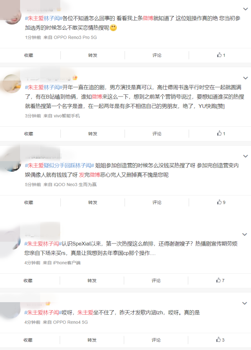Click 评论 under the iQOO Neo3 post
The image size is (251, 350).
(x=157, y=202)
